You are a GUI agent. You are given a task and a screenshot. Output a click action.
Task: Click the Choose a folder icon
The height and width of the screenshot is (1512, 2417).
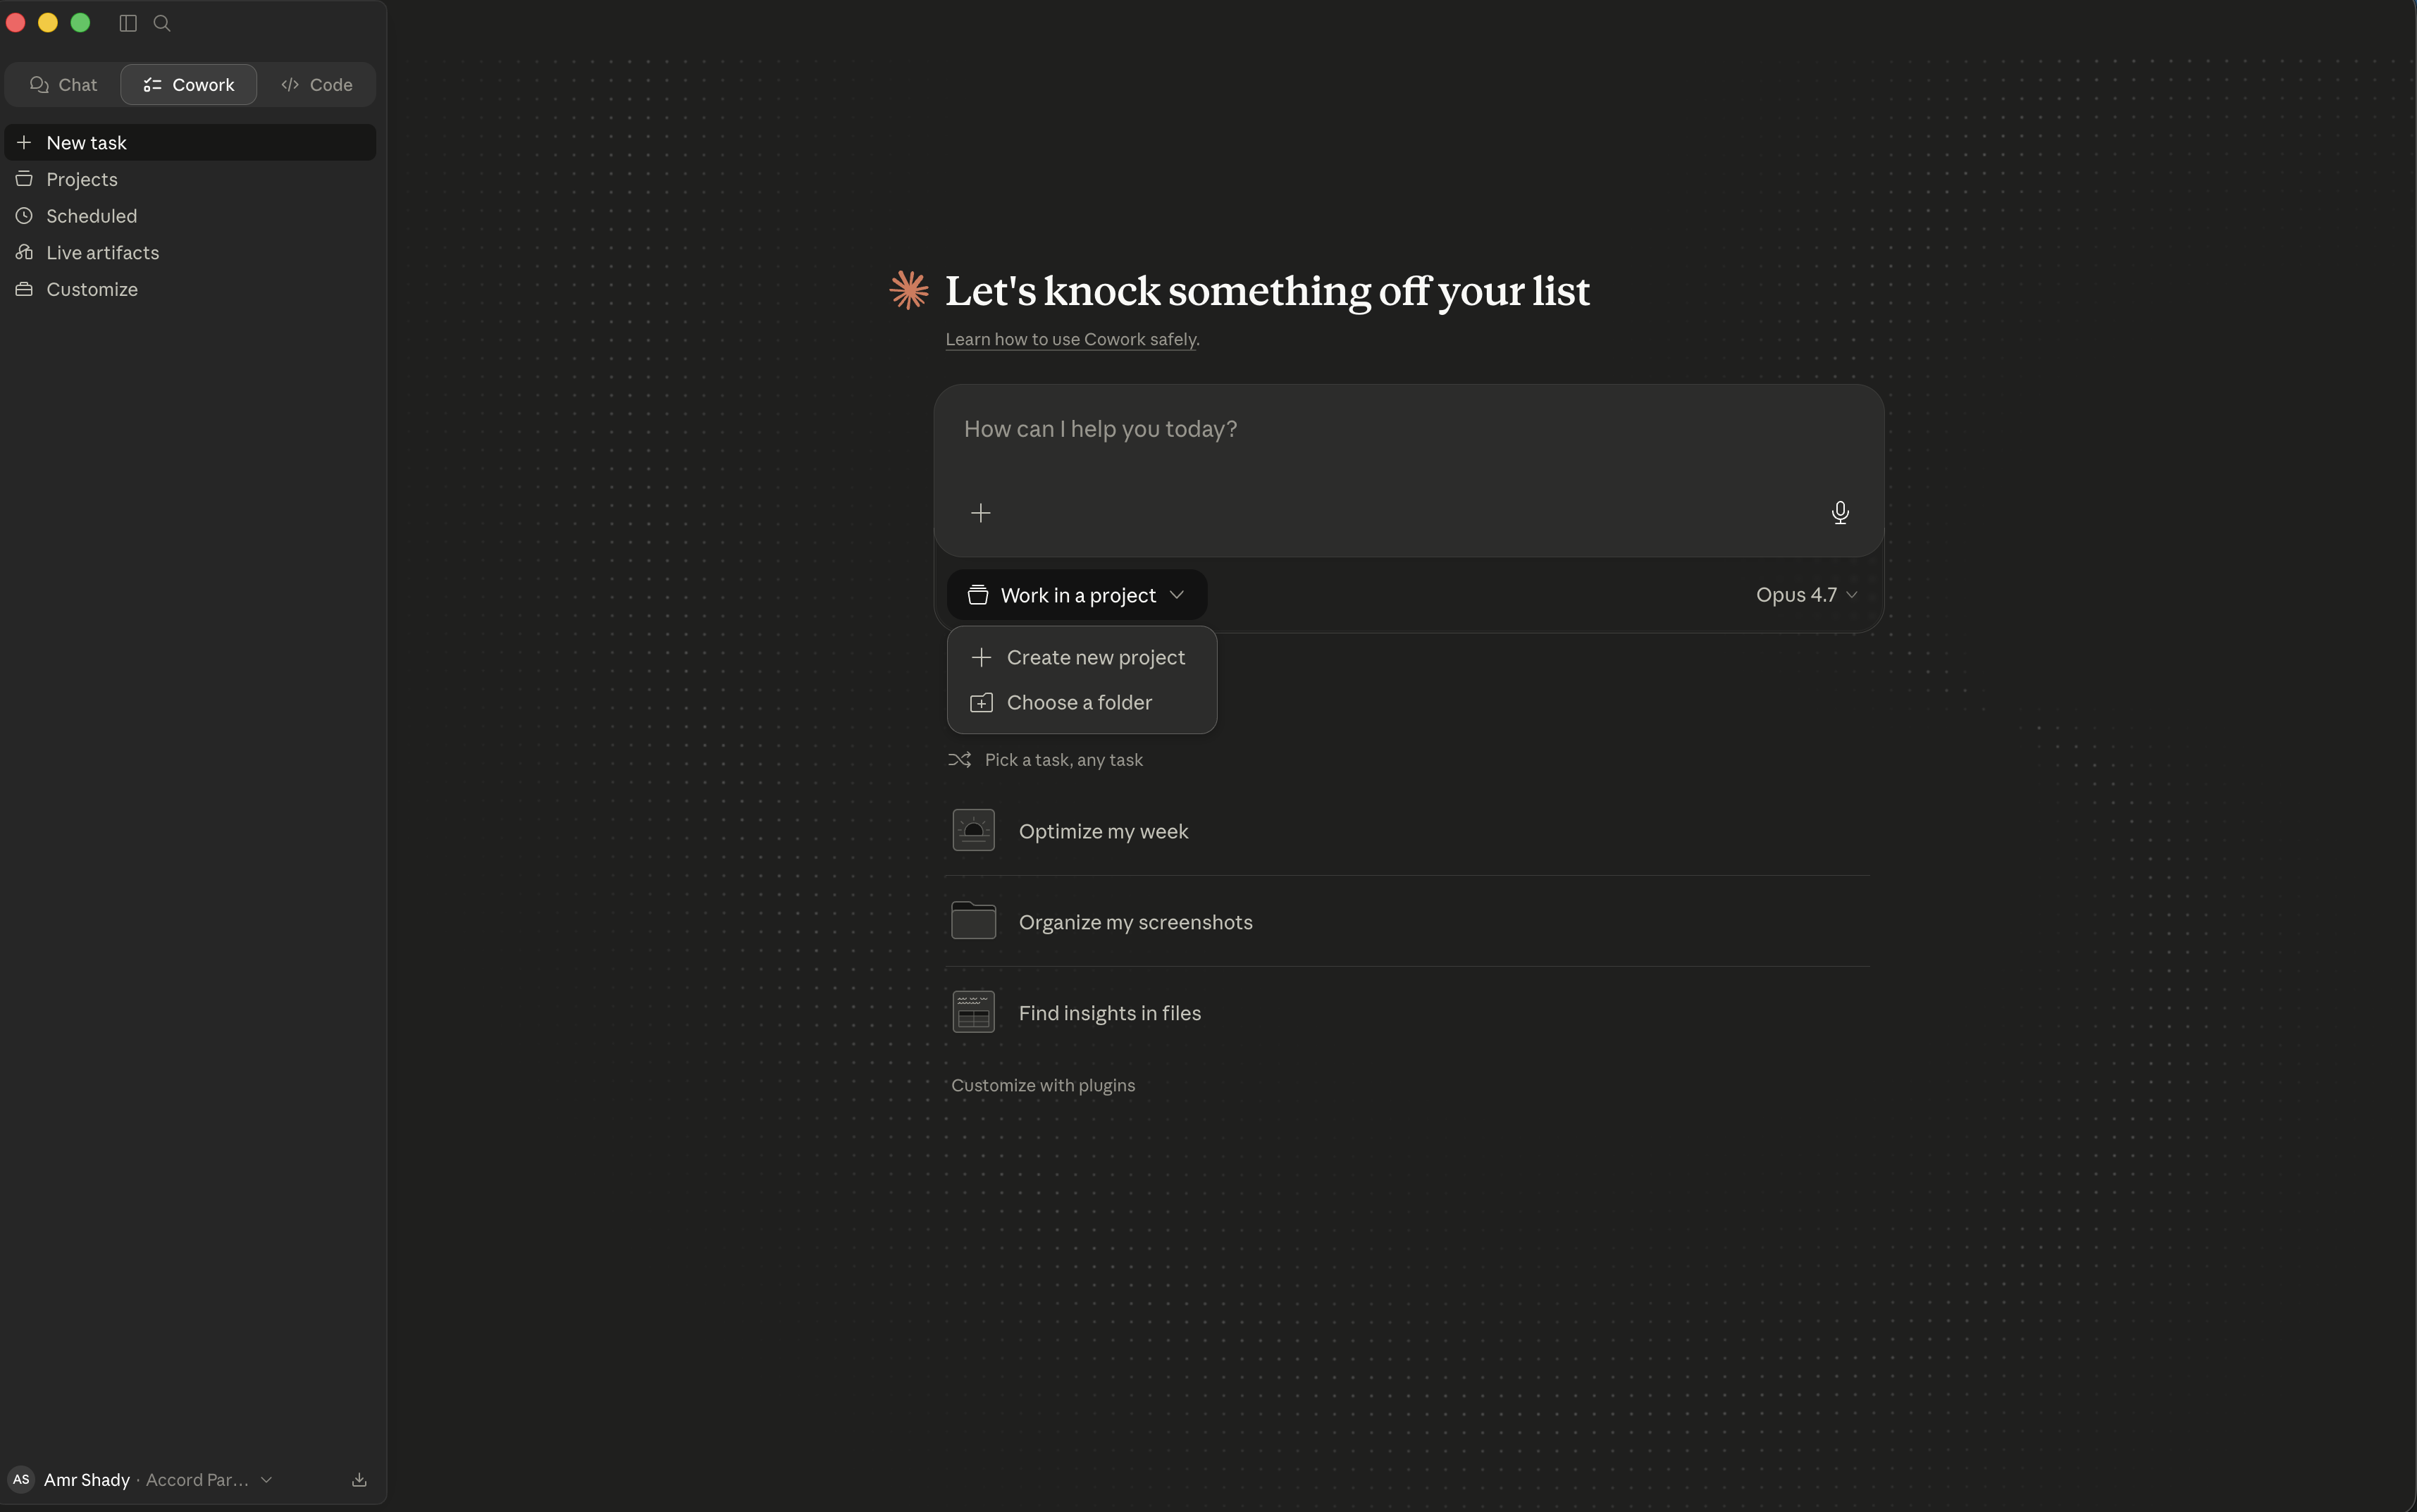(x=982, y=703)
